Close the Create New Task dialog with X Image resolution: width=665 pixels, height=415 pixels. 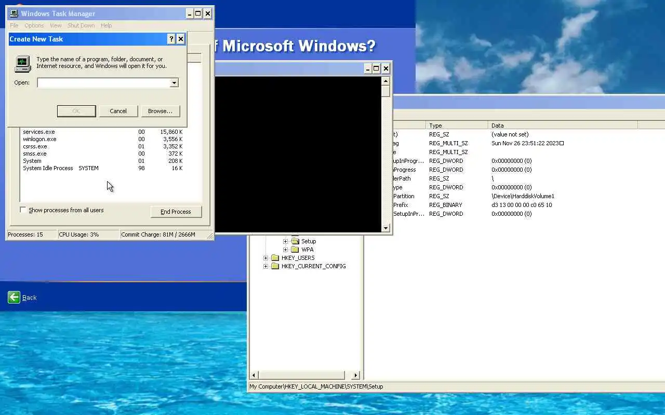click(x=180, y=39)
